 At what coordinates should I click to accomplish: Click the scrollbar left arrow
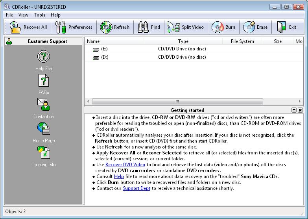coord(88,101)
